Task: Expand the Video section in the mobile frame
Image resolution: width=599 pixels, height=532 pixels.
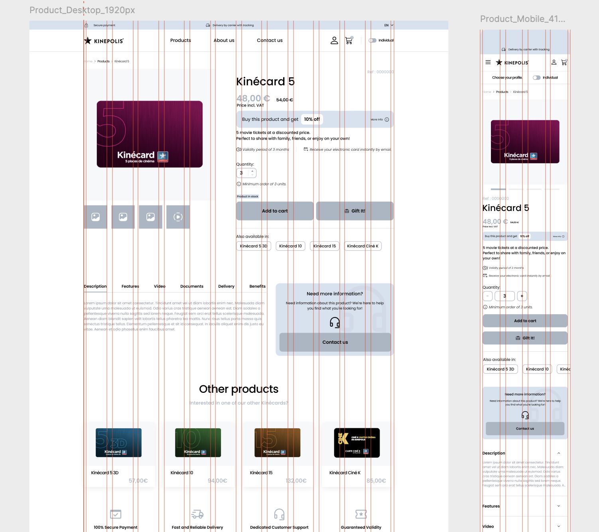Action: pos(559,526)
